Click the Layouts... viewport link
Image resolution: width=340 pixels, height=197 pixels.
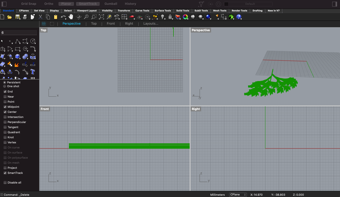[x=151, y=24]
